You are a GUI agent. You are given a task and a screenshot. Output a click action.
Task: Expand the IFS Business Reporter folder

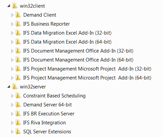coord(12,24)
